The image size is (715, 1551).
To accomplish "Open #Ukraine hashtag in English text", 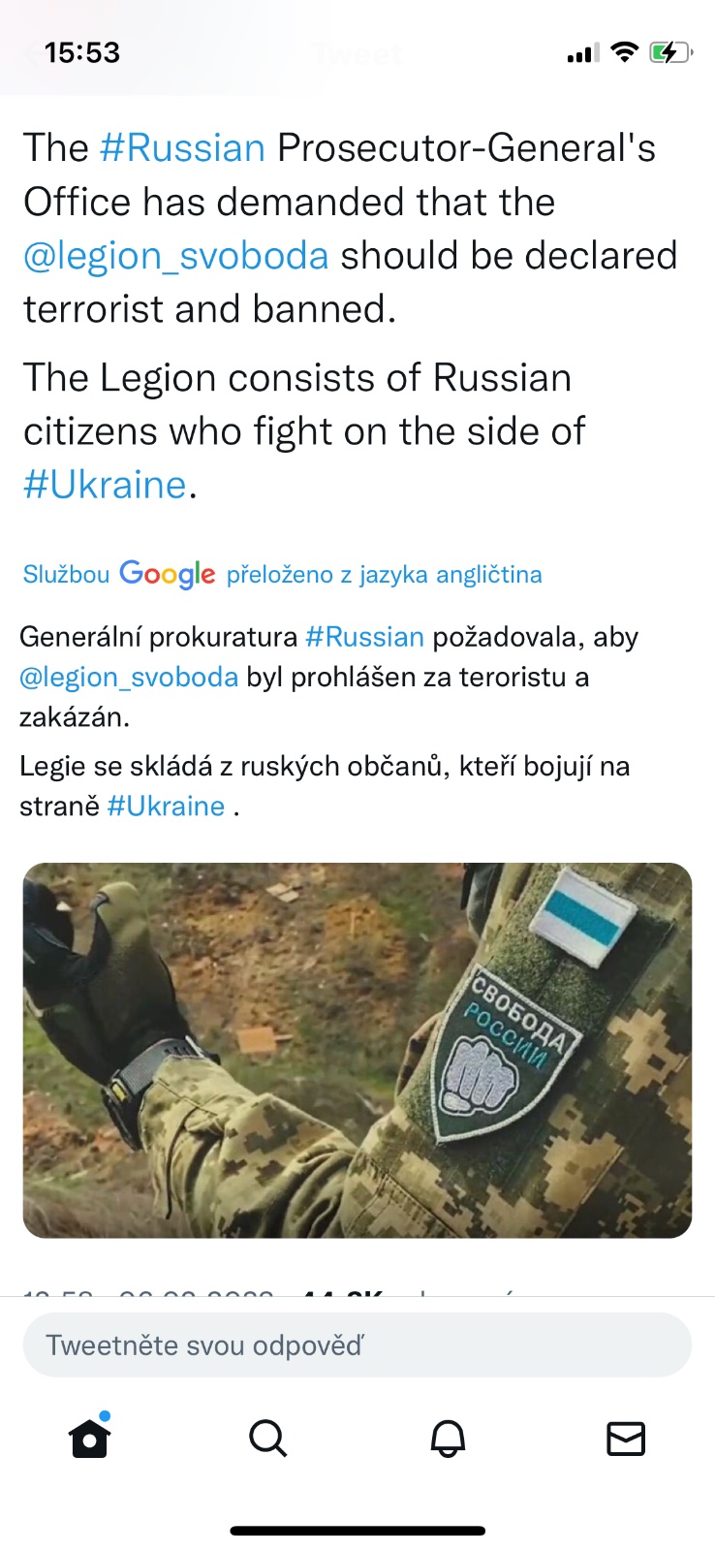I will [105, 485].
